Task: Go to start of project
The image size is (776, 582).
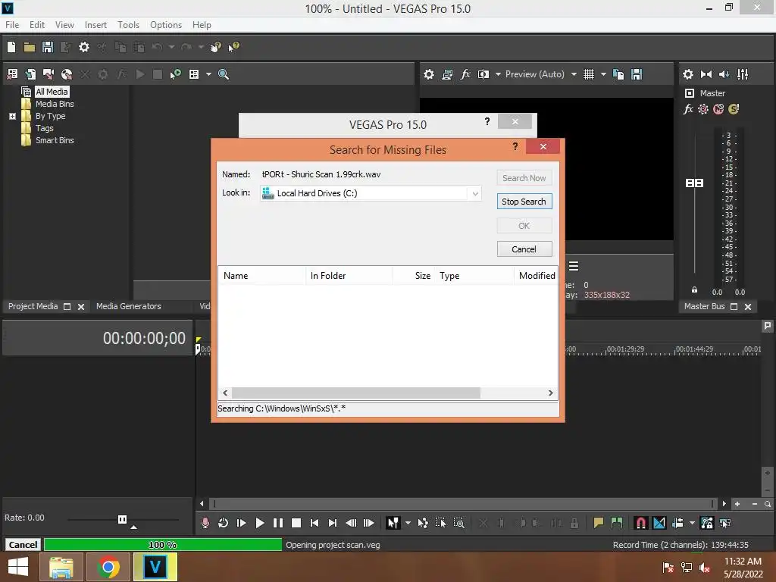Action: [x=314, y=523]
